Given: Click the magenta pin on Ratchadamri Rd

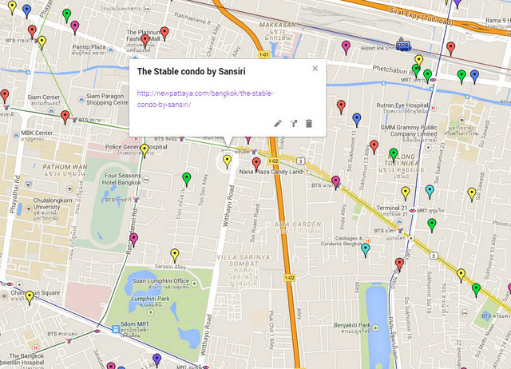Looking at the screenshot, I should coord(133,240).
